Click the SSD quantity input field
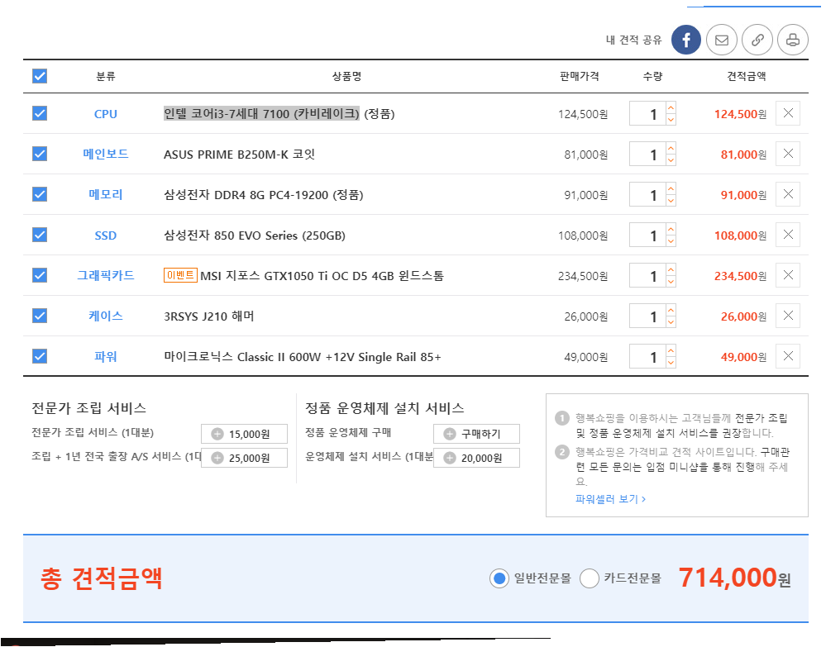Screen dimensions: 826x647 [x=647, y=235]
